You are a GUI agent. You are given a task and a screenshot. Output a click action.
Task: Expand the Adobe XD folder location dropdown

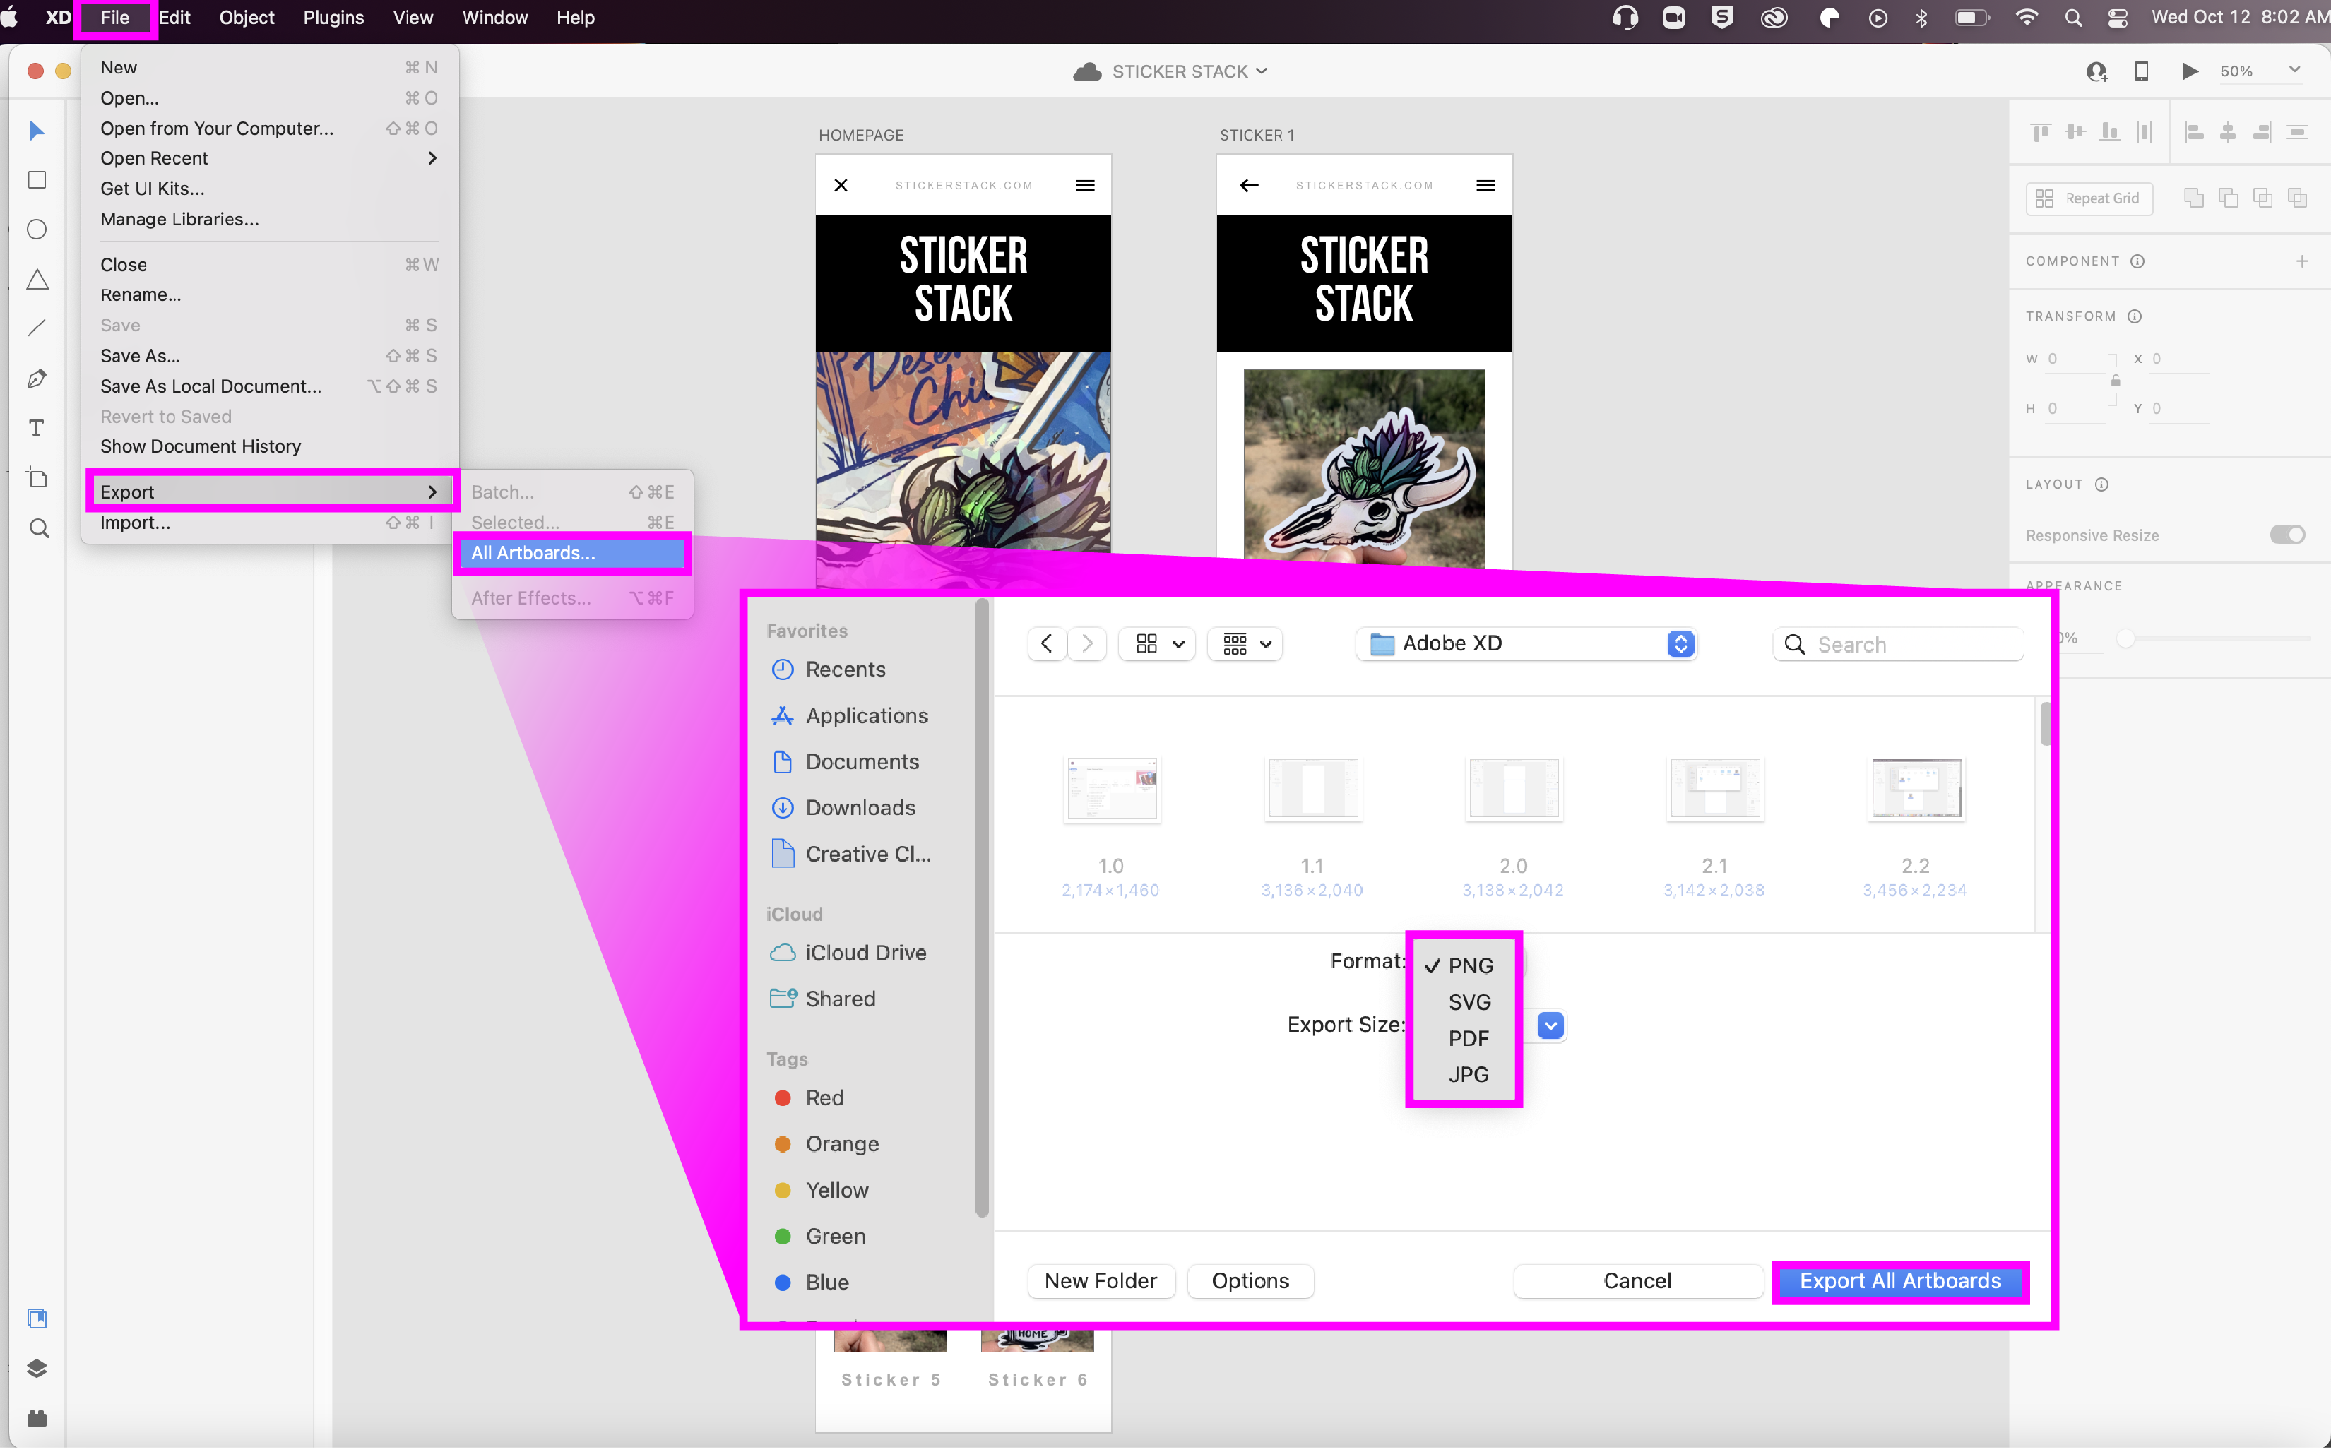(1680, 643)
